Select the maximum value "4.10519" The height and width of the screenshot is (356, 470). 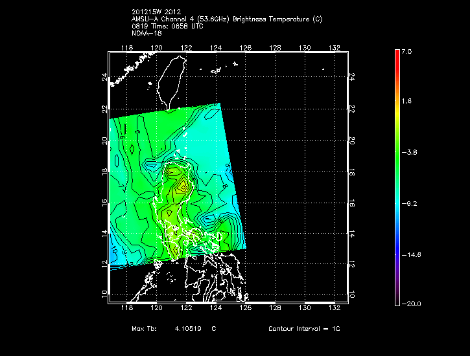pos(188,328)
